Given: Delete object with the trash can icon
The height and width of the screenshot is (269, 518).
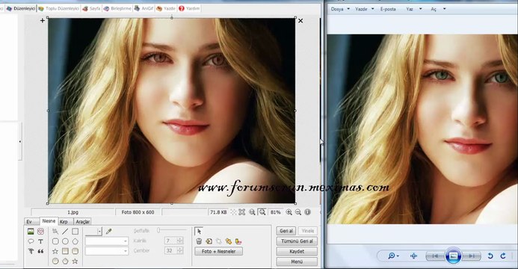Looking at the screenshot, I should [199, 241].
